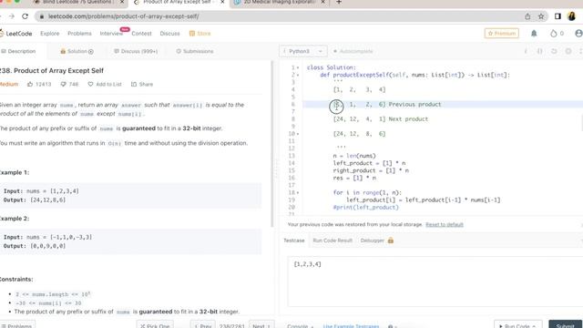
Task: Open the Problems list button at bottom
Action: [17, 326]
